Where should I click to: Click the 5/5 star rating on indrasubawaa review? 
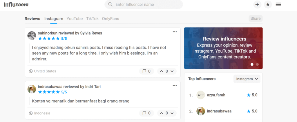pyautogui.click(x=52, y=92)
